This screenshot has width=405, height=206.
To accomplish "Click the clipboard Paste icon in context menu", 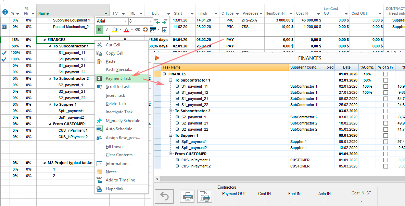I will pyautogui.click(x=99, y=61).
